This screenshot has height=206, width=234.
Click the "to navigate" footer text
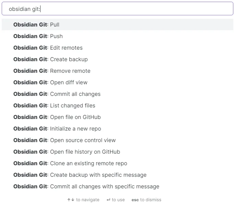point(88,200)
